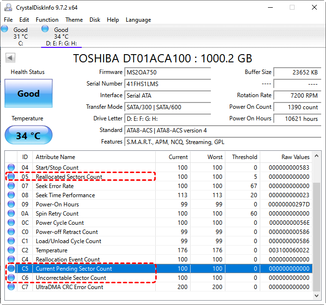Click status orb for Reallocated Sectors Count

point(12,177)
